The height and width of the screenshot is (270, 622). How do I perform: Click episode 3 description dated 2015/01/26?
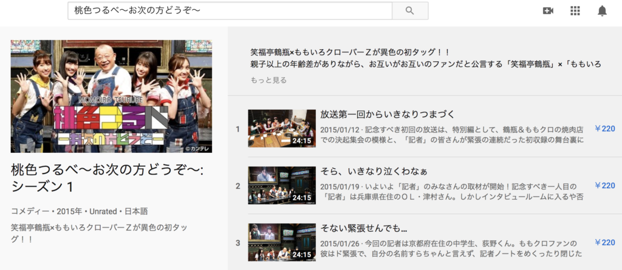point(451,249)
